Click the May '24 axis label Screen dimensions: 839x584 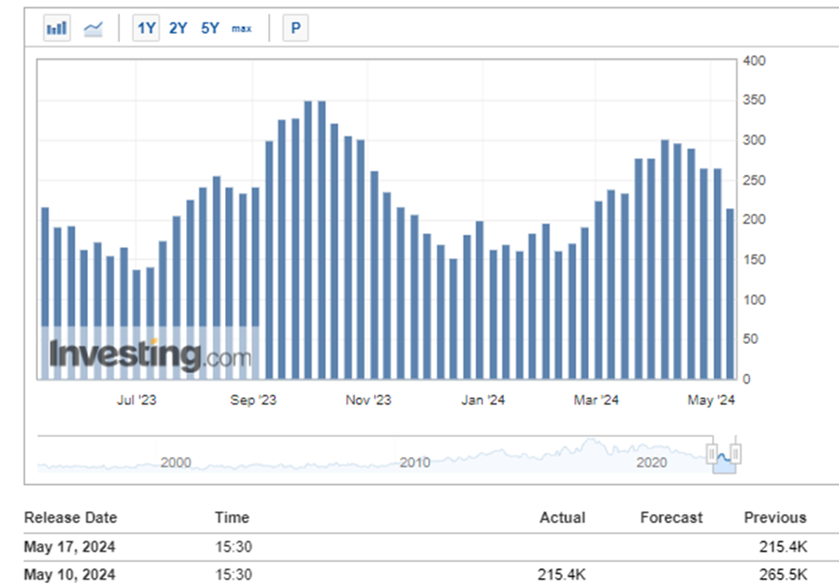coord(711,400)
